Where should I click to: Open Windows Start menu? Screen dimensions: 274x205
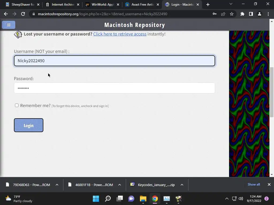tap(96, 199)
